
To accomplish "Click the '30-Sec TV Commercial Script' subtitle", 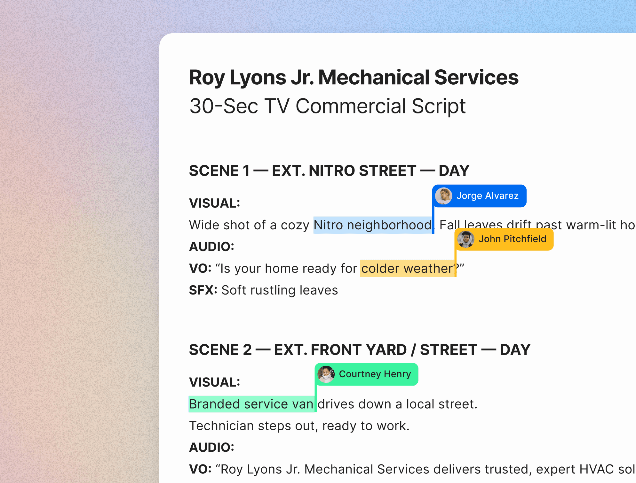I will click(327, 106).
